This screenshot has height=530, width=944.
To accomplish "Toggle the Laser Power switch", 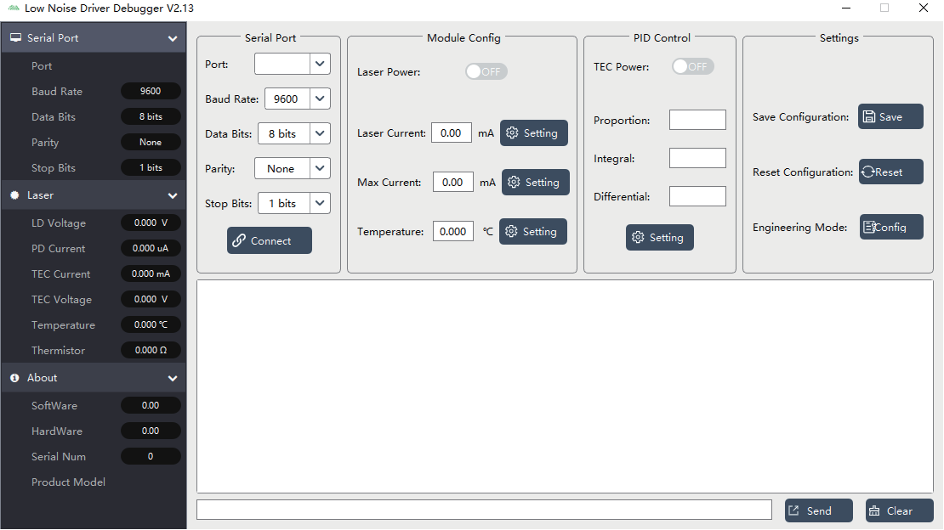I will click(x=486, y=72).
